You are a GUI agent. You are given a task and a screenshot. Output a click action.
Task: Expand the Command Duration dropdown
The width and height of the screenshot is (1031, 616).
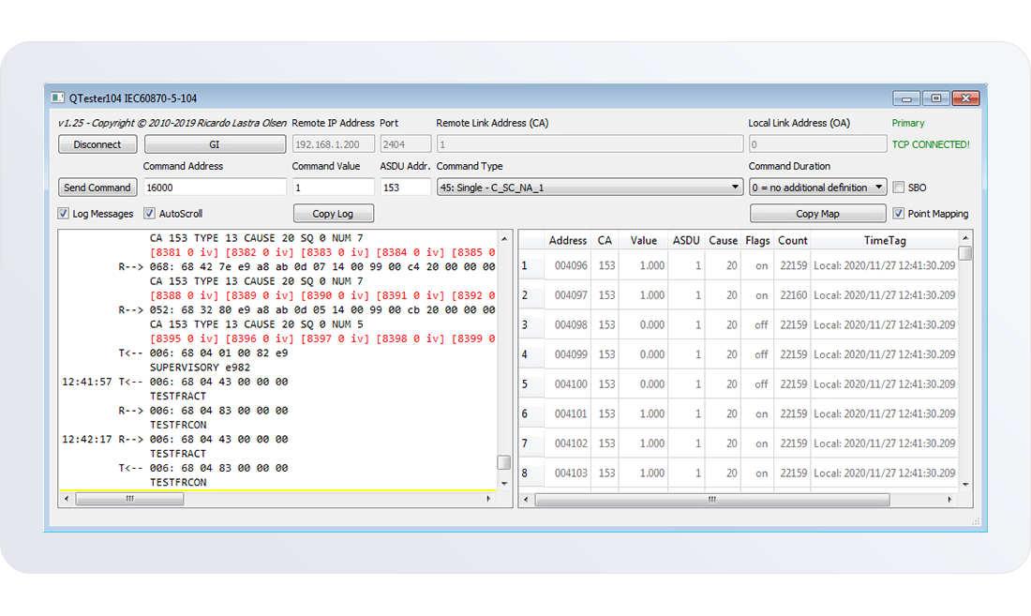[817, 188]
